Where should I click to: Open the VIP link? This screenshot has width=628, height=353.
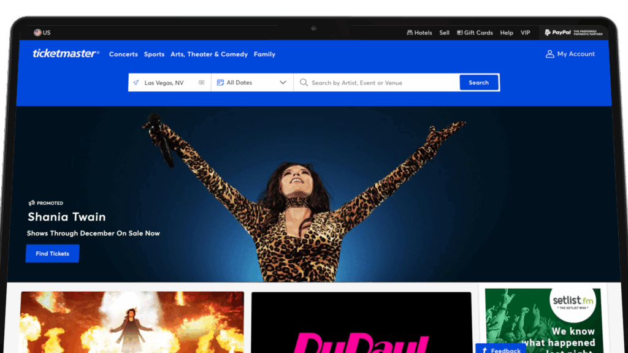(525, 33)
